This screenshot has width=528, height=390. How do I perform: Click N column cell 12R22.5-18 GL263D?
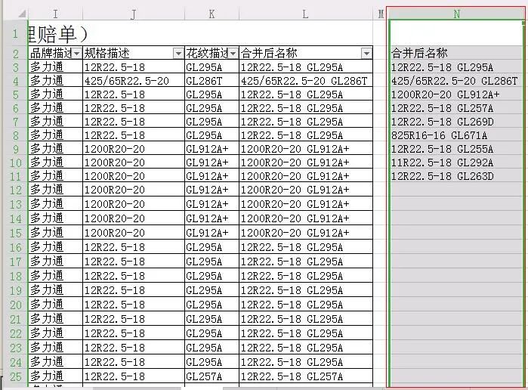456,176
